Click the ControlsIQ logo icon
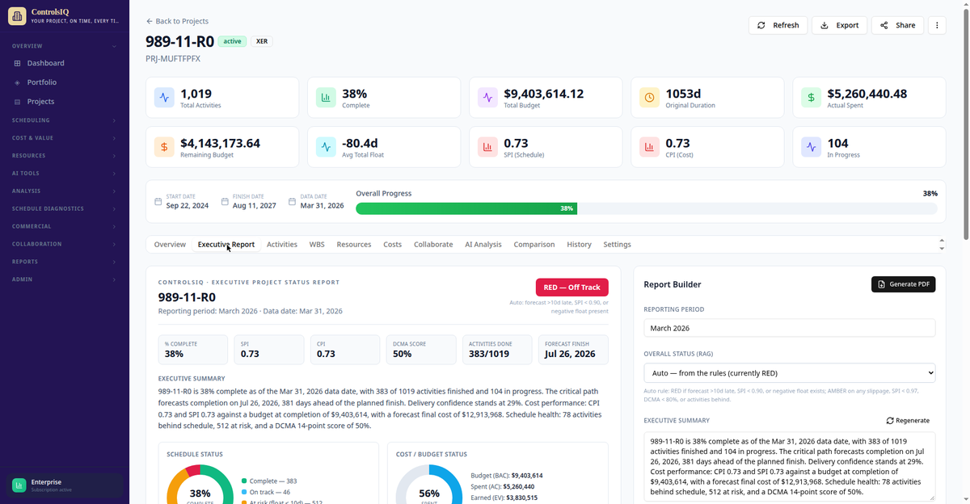This screenshot has width=970, height=504. tap(17, 16)
